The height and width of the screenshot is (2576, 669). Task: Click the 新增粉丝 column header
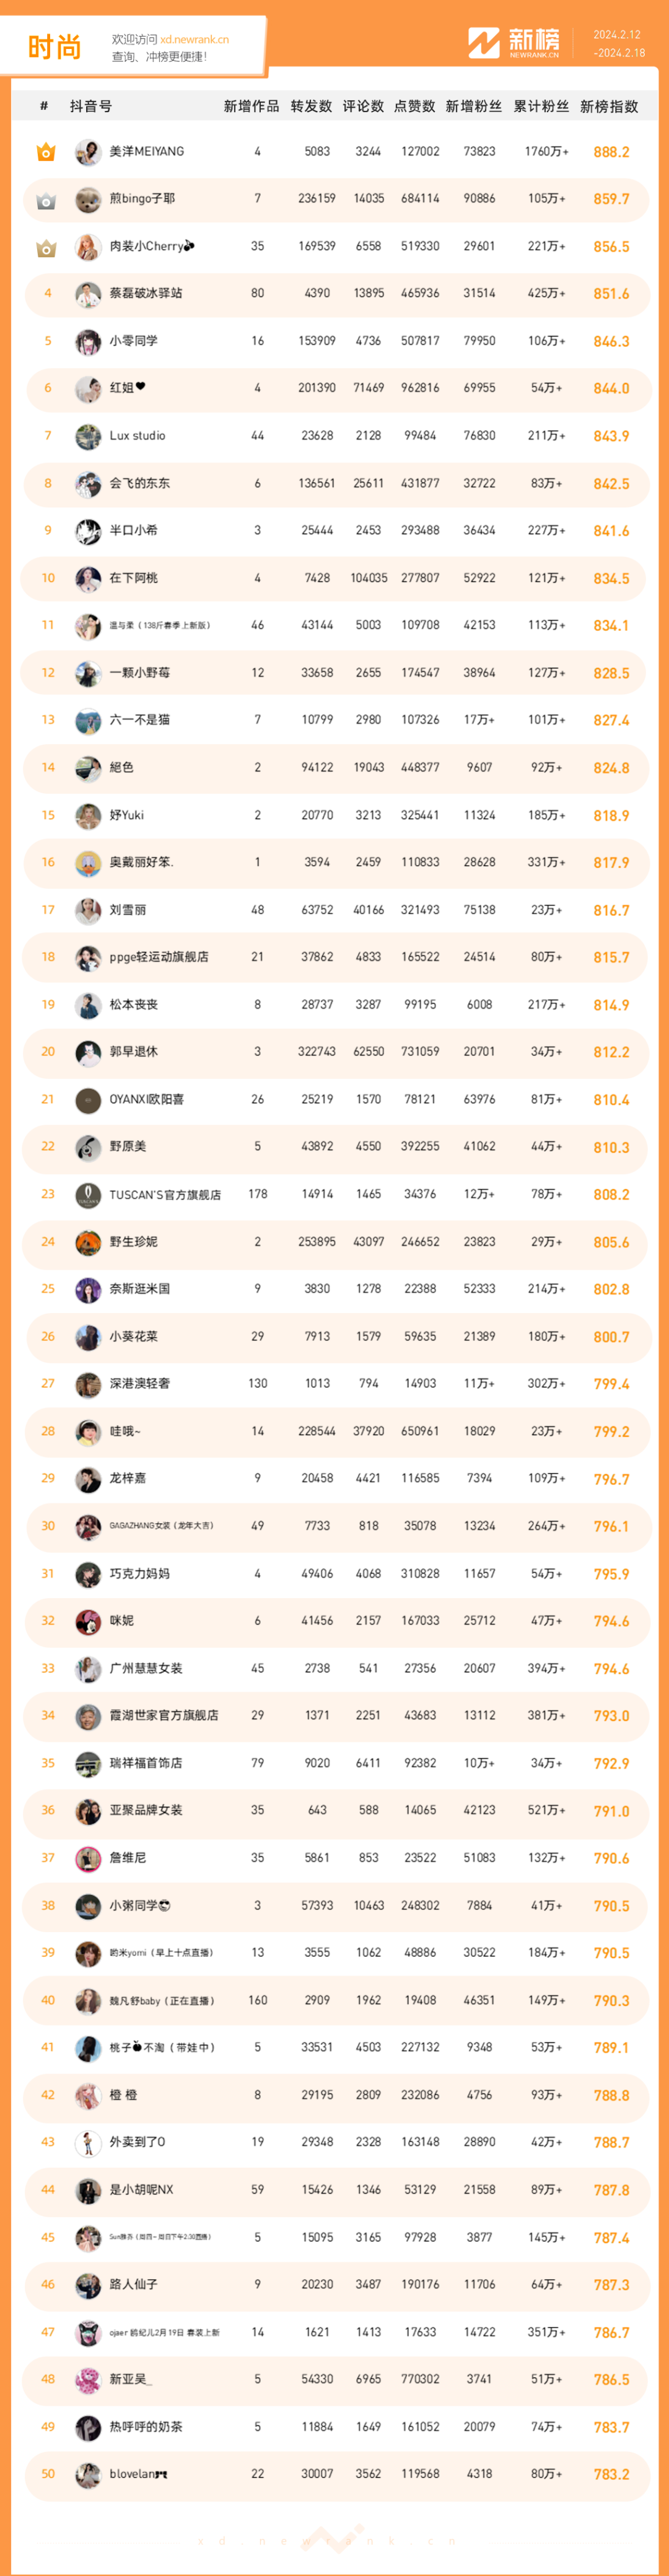pos(474,106)
